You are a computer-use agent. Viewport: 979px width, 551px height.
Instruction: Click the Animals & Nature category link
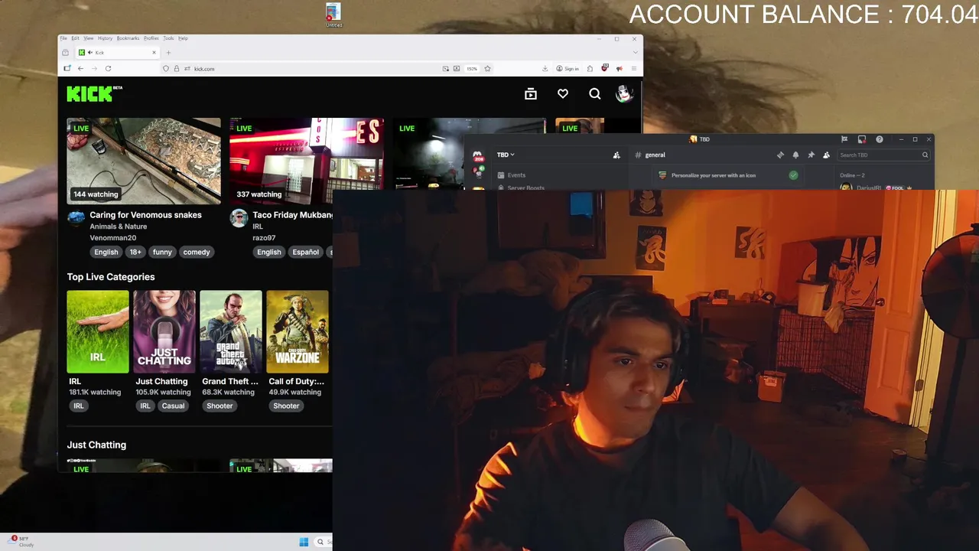pyautogui.click(x=118, y=227)
